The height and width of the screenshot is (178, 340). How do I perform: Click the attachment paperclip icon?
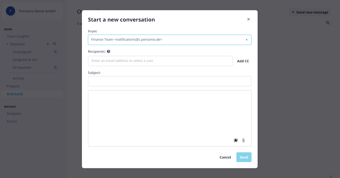pos(243,140)
